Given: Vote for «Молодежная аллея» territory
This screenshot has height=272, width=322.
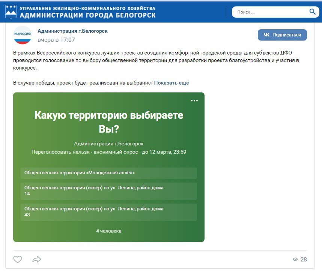Looking at the screenshot, I should (109, 173).
